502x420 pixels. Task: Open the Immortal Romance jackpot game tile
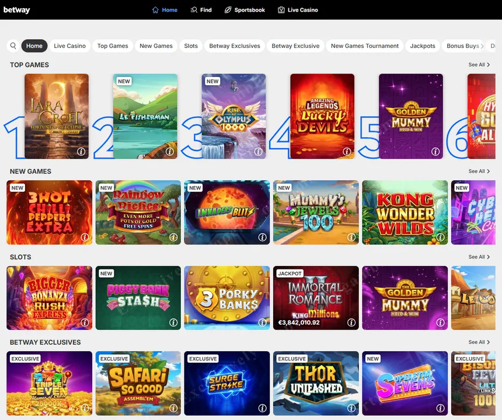point(316,297)
